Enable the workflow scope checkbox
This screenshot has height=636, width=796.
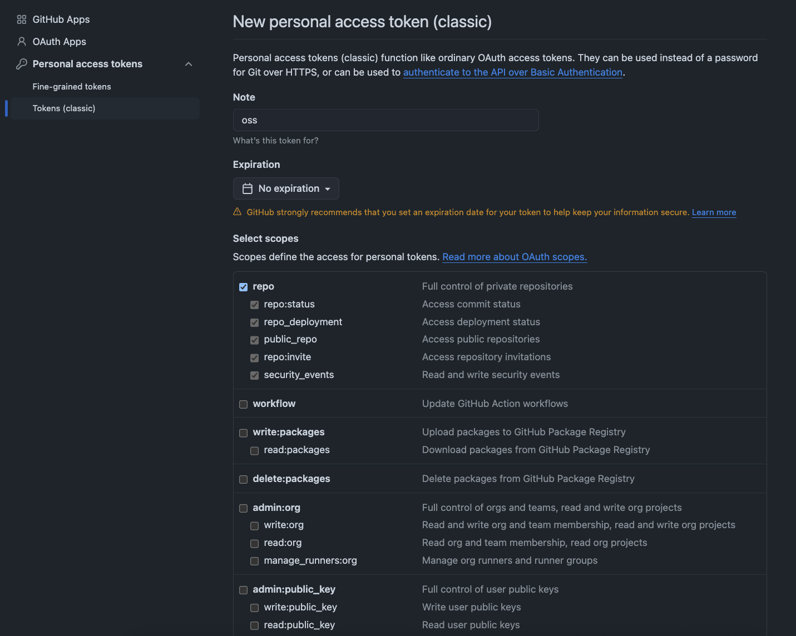pyautogui.click(x=244, y=404)
